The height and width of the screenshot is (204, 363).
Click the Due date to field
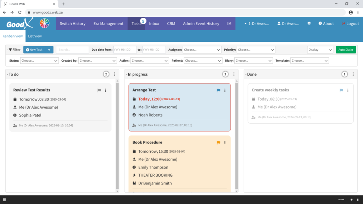[x=154, y=50]
